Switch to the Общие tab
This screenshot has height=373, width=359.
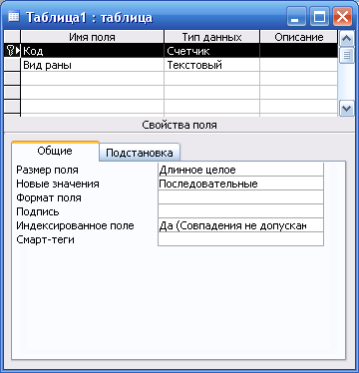[x=55, y=151]
